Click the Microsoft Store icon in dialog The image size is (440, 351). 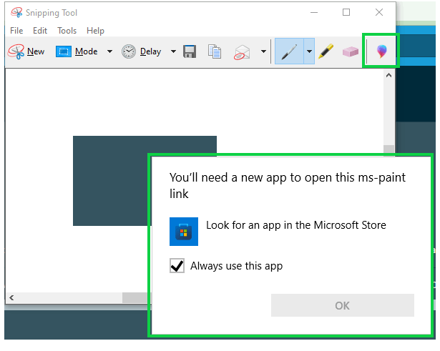(x=184, y=232)
